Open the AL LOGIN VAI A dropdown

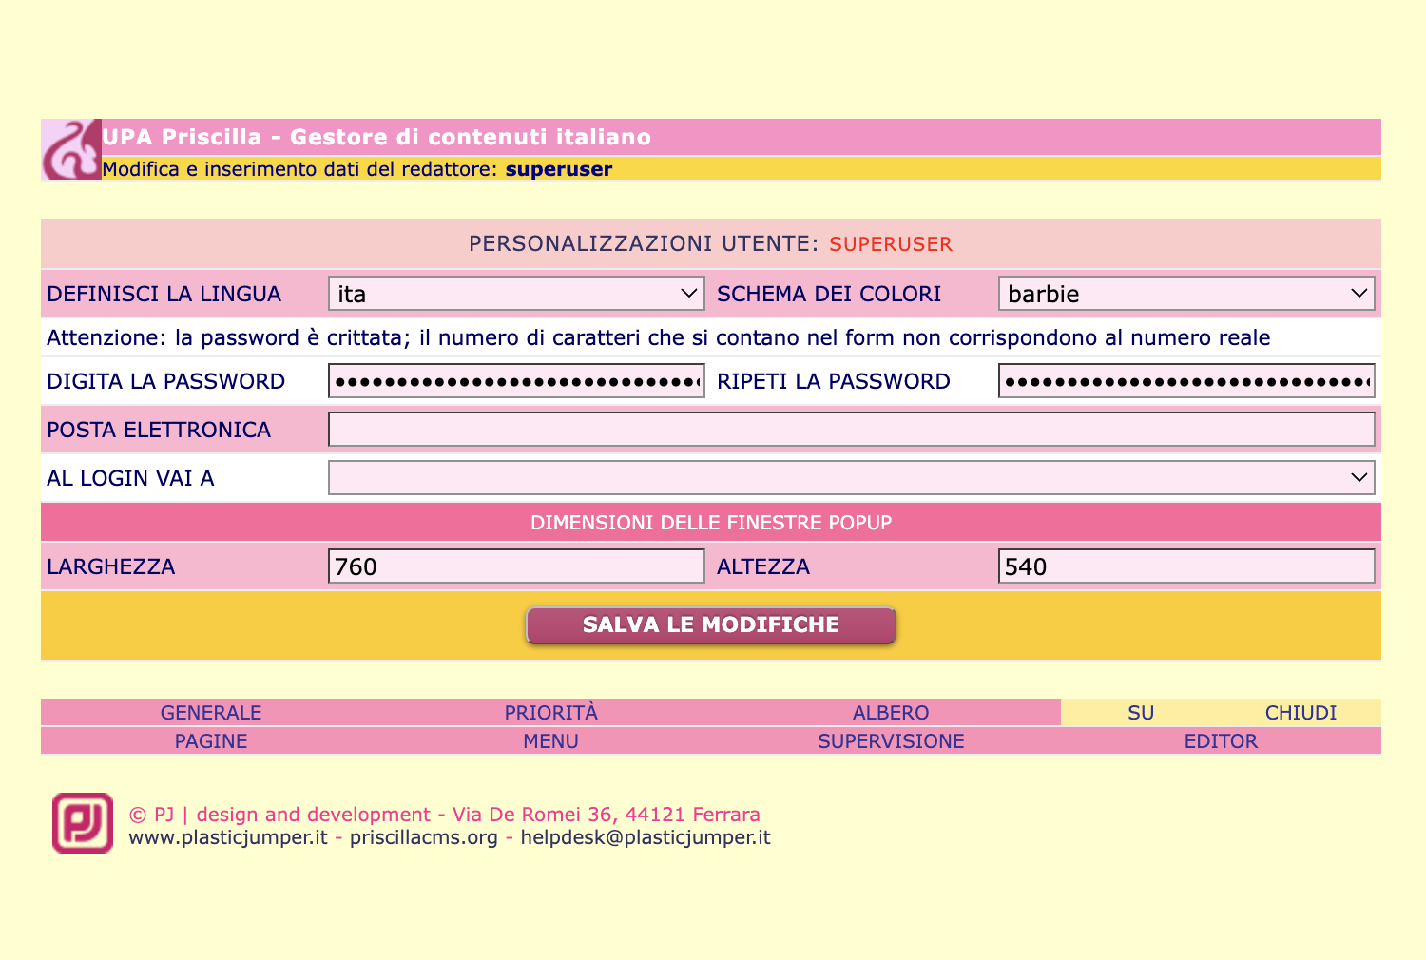click(x=851, y=478)
